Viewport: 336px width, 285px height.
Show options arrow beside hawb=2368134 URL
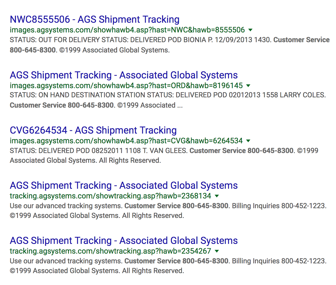[x=217, y=196]
